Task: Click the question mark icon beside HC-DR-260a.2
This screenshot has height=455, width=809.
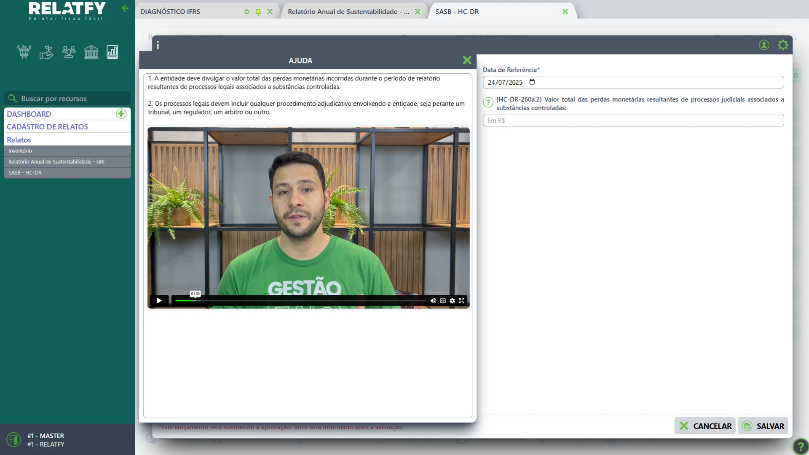Action: (x=488, y=102)
